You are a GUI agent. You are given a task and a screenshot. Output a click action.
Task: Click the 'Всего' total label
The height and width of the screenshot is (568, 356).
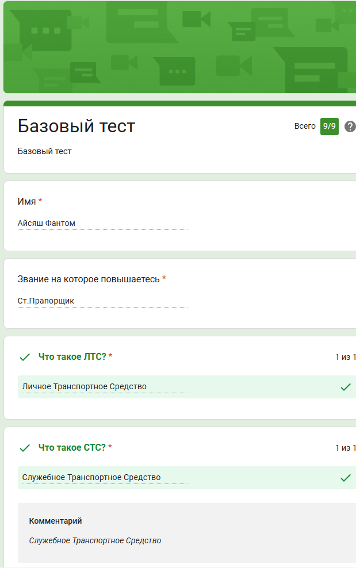click(x=305, y=126)
